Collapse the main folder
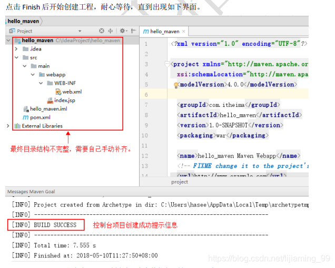335x268 pixels. point(25,66)
